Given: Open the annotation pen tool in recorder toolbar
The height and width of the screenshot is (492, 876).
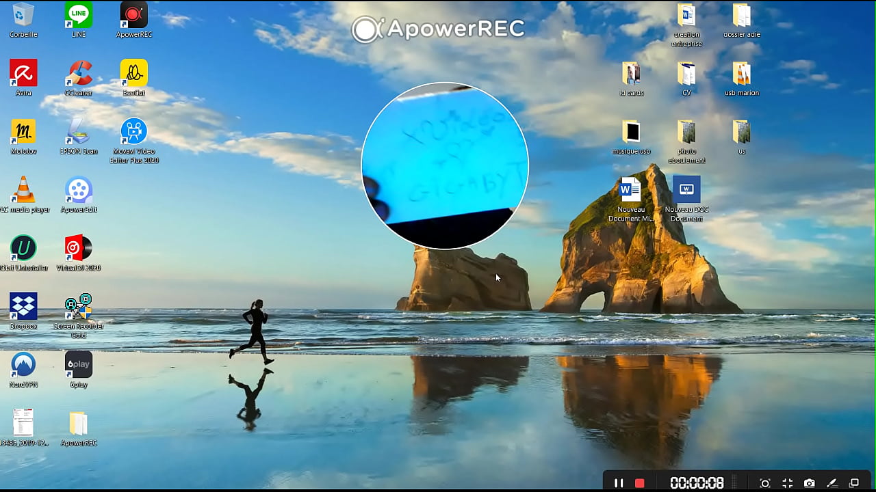Looking at the screenshot, I should pos(832,483).
